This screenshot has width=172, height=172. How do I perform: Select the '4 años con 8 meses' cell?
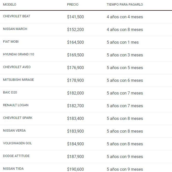125,29
